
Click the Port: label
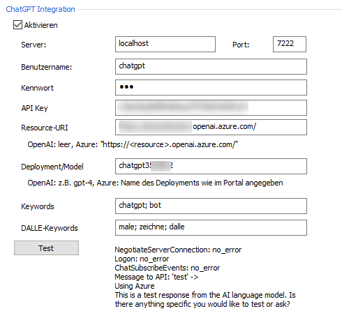click(241, 45)
